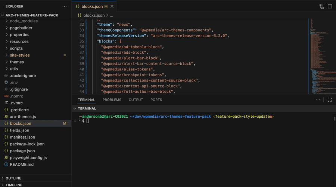Click the terminal command status circle
Screen dimensions: 336x187
(75, 121)
